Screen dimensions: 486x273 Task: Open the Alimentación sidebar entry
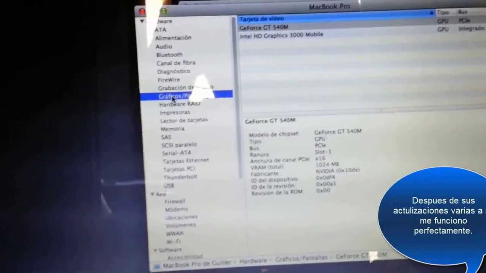tap(173, 38)
